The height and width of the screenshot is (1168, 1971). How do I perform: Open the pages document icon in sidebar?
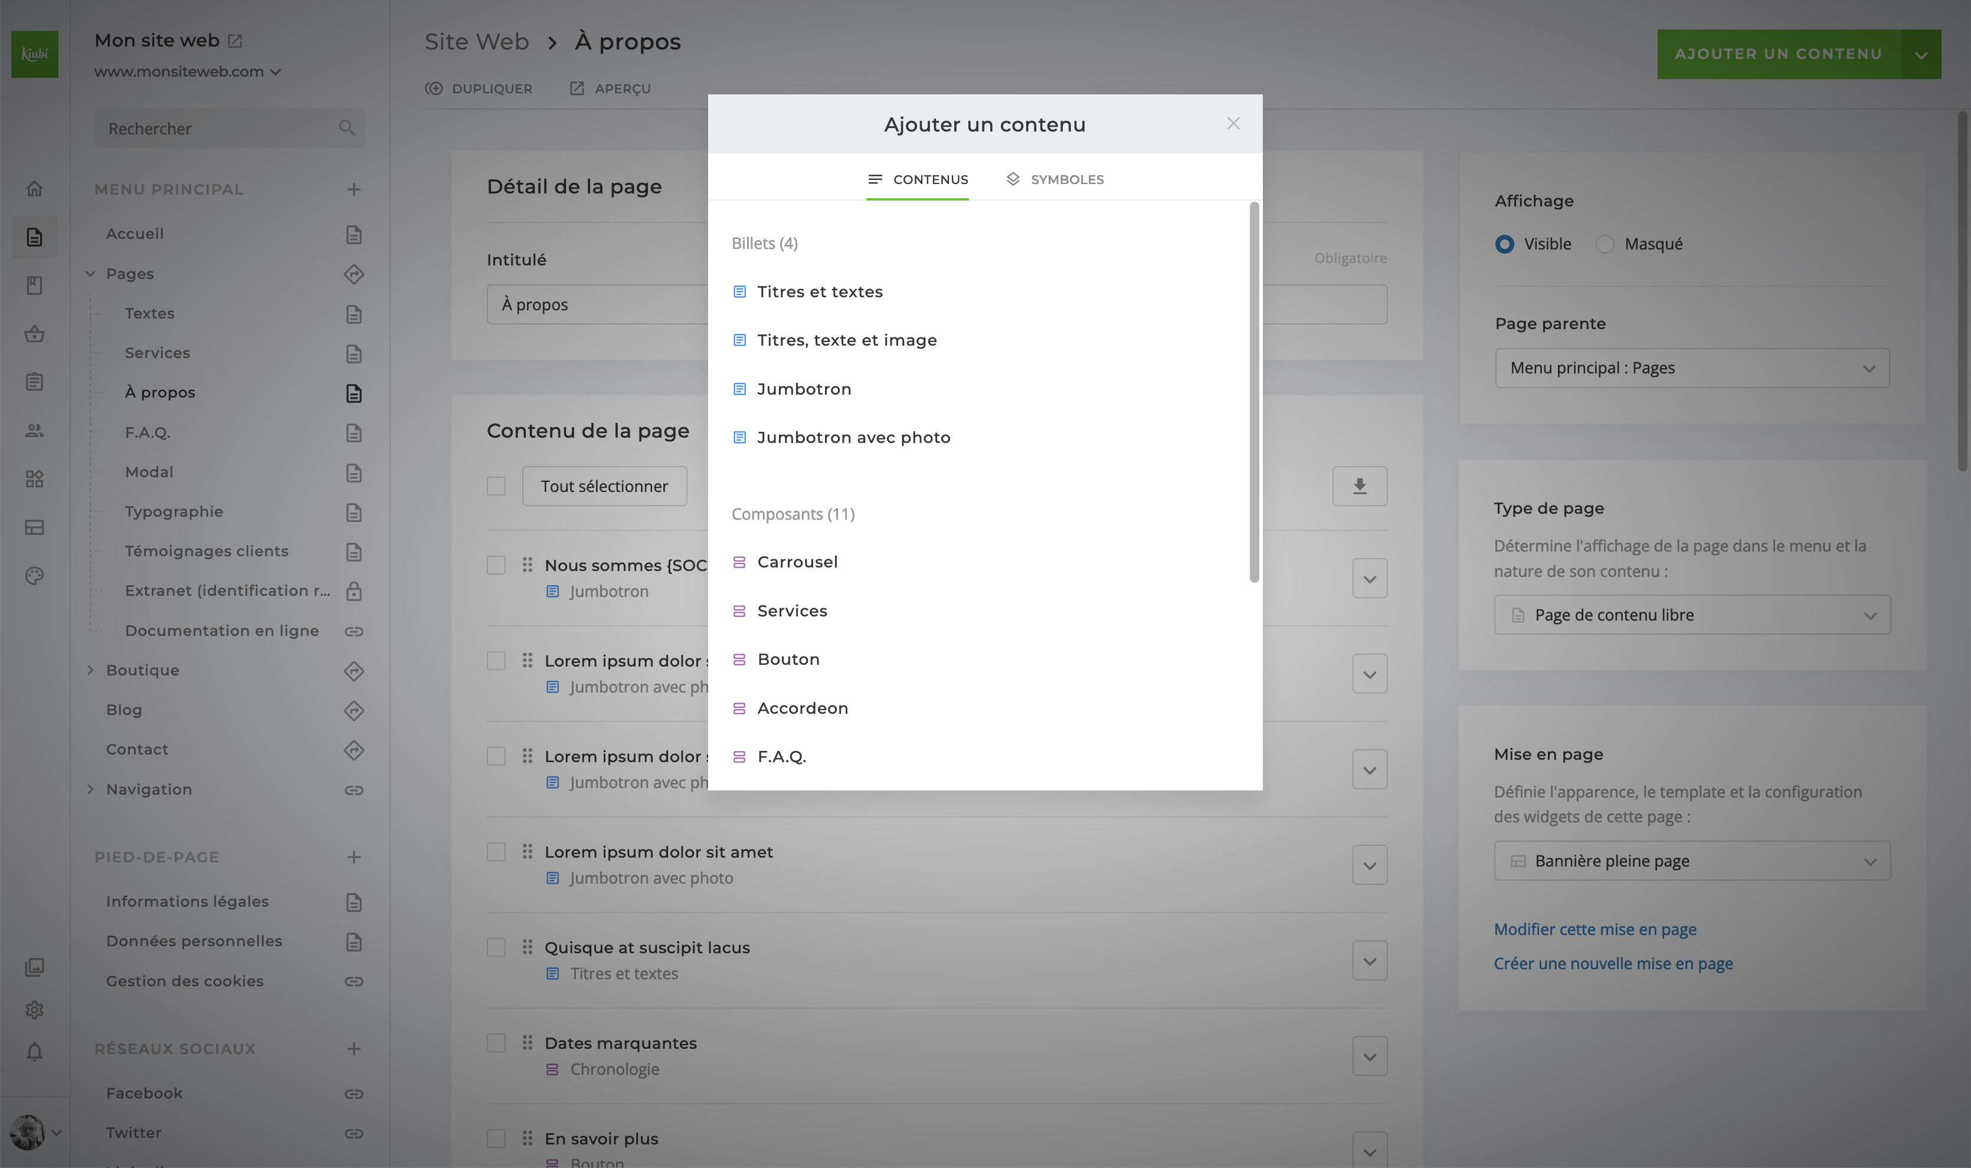(34, 237)
